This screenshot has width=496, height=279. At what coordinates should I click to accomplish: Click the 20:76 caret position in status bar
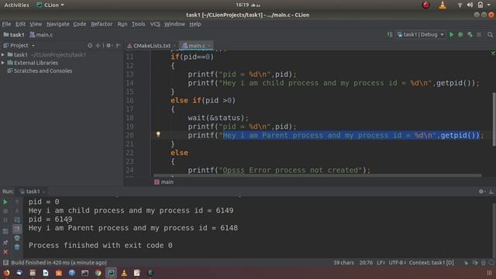tap(366, 263)
